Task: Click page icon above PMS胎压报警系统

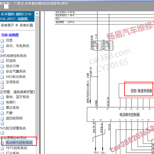Action: (x=2, y=123)
